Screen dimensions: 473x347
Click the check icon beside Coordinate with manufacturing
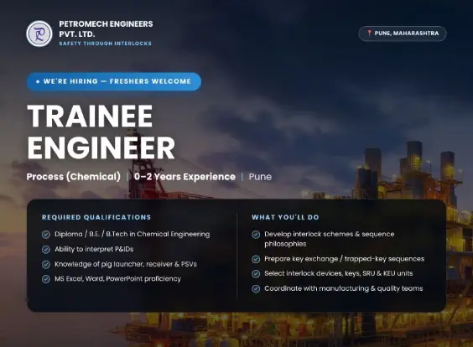(x=256, y=288)
